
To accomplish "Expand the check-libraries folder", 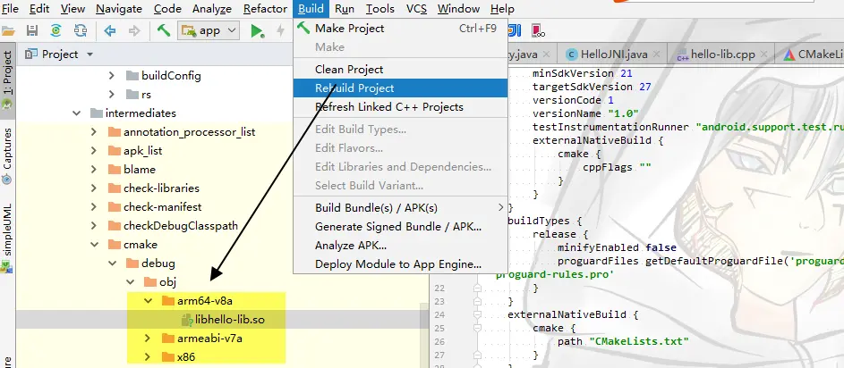I will tap(94, 188).
